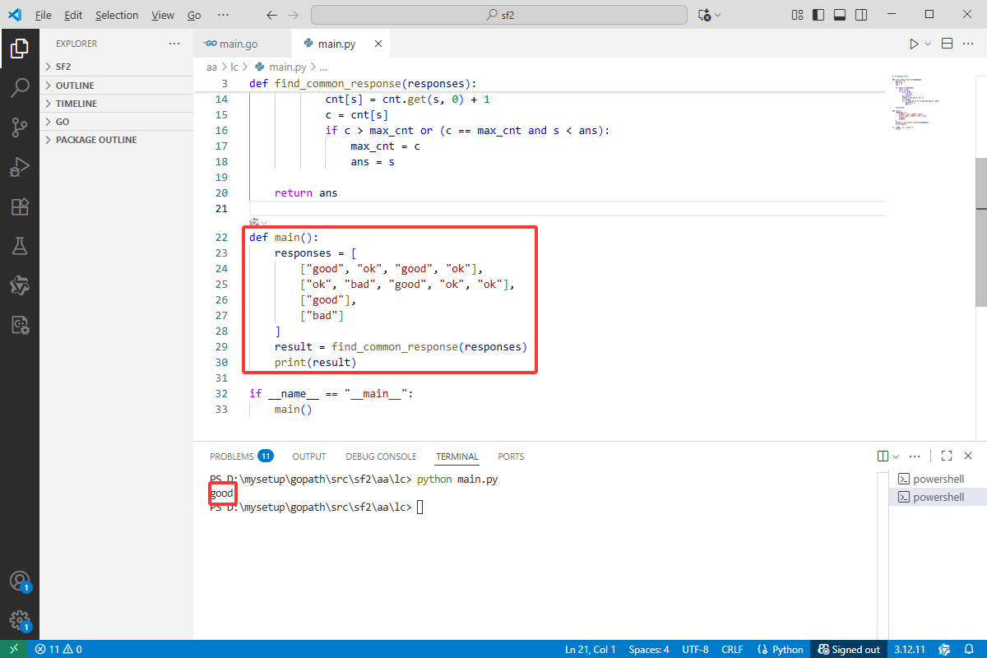Click Ln 21, Col 1 in status bar

coord(591,649)
